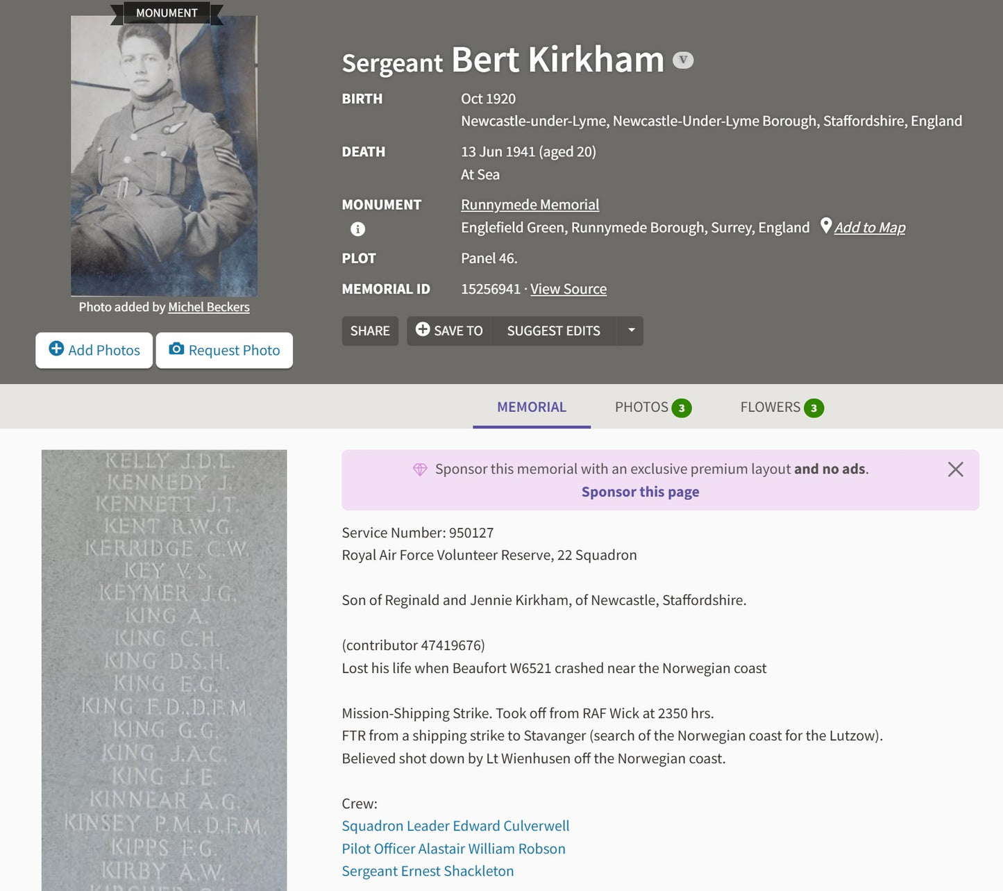
Task: Click the (contributor 47419676) text
Action: [x=413, y=645]
